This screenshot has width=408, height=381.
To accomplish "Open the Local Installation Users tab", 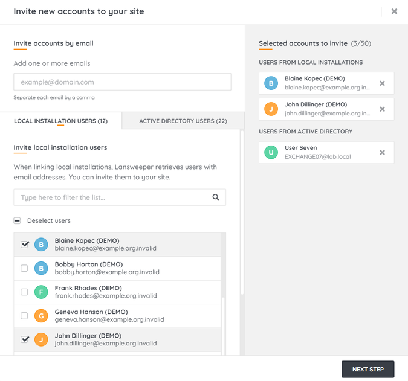I will 60,121.
